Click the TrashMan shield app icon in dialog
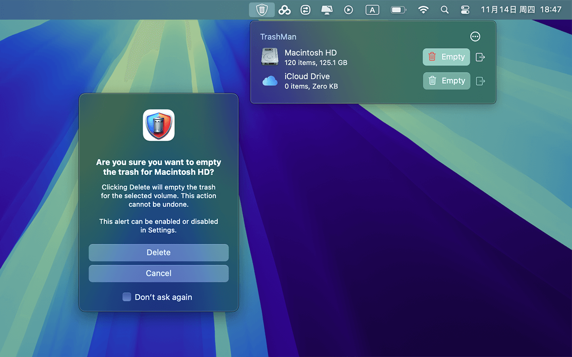Image resolution: width=572 pixels, height=357 pixels. pyautogui.click(x=159, y=125)
